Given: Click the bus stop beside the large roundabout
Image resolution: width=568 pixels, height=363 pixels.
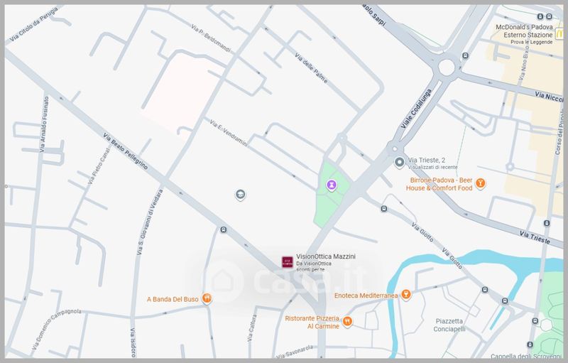Looking at the screenshot, I should [465, 55].
